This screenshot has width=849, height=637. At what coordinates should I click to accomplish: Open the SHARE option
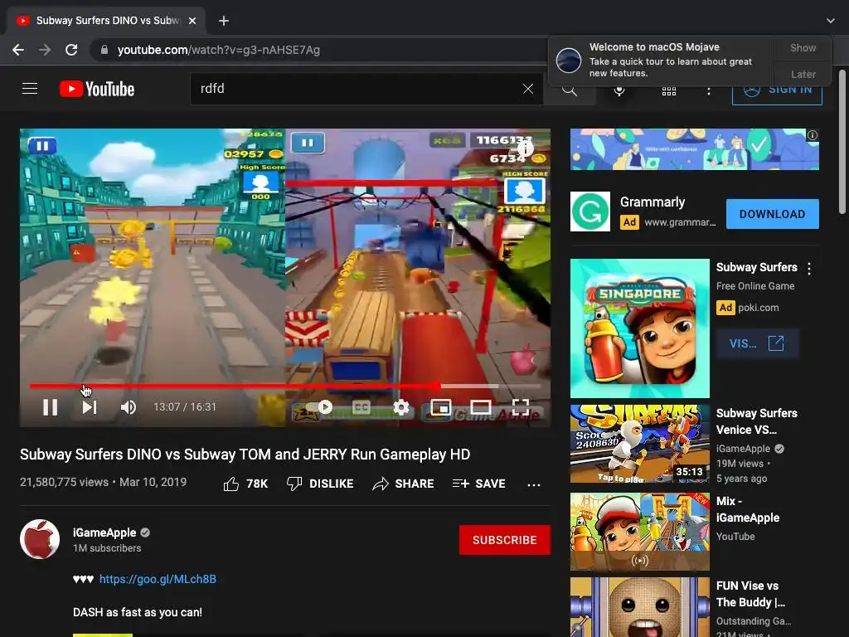click(404, 484)
